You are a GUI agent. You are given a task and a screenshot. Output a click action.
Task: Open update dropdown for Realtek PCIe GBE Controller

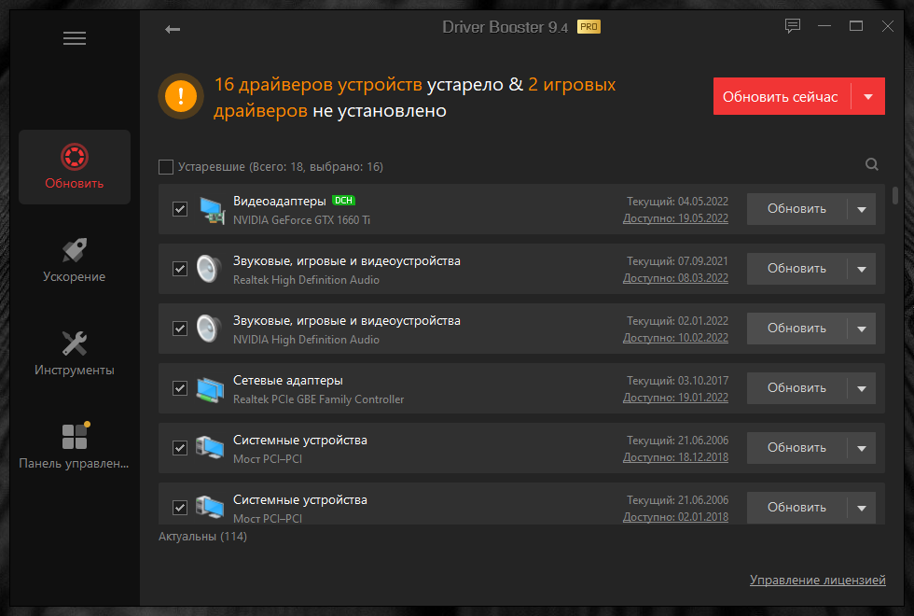pos(862,388)
